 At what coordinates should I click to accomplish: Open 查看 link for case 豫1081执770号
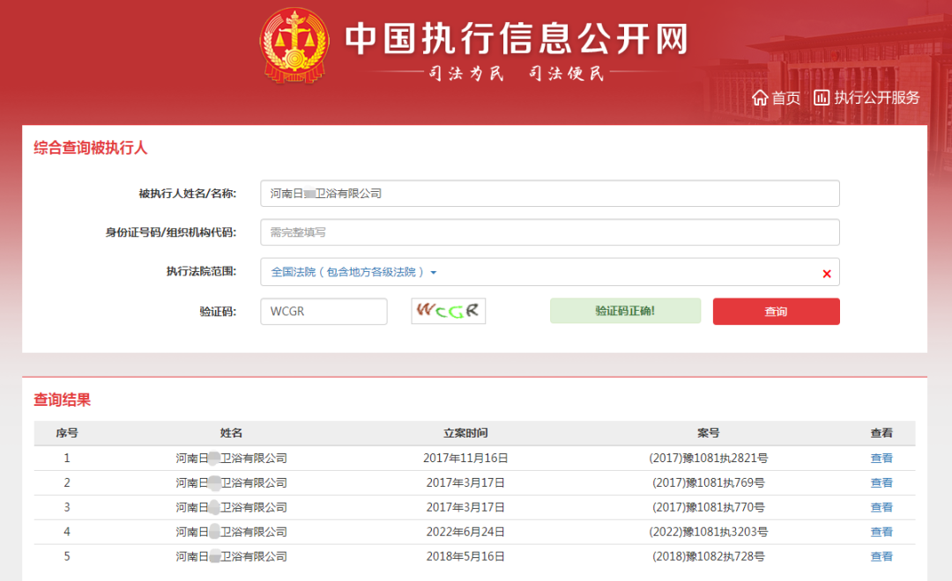(x=881, y=507)
